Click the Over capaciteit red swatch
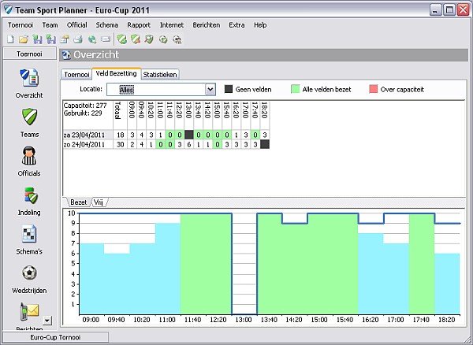Viewport: 473px width, 345px height. 374,89
